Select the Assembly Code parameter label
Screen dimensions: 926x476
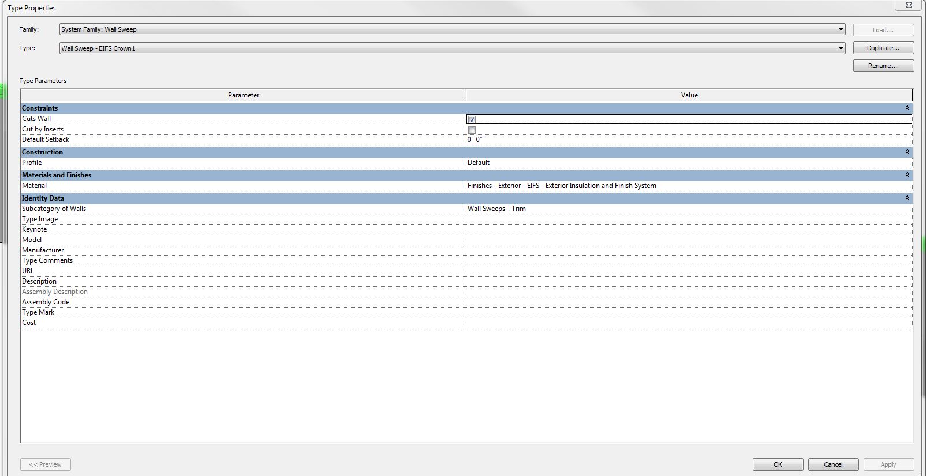point(46,302)
